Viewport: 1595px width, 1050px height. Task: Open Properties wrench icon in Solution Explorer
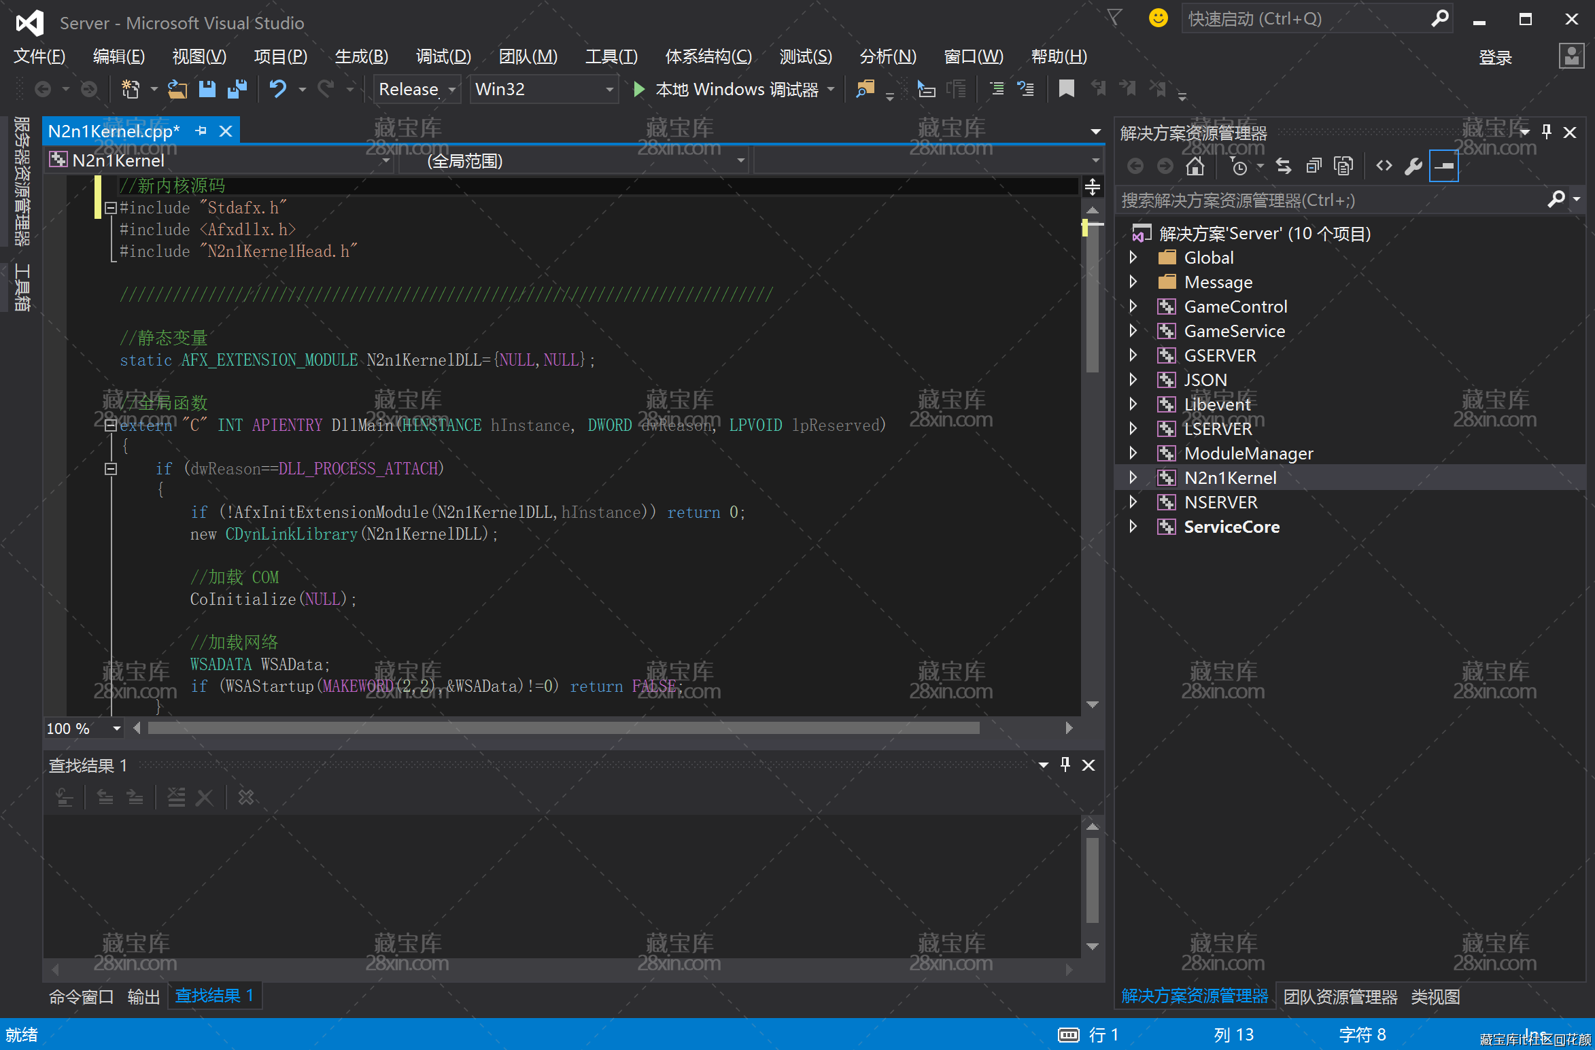[x=1413, y=166]
